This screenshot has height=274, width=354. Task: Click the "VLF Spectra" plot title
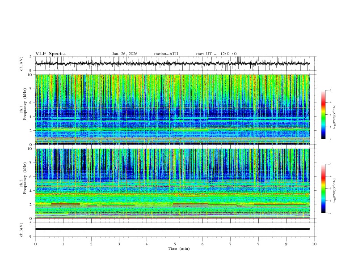(51, 54)
